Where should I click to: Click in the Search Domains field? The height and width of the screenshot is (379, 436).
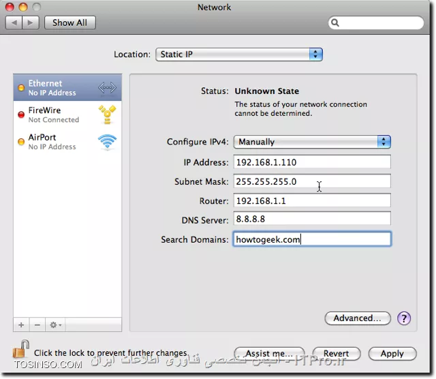312,239
